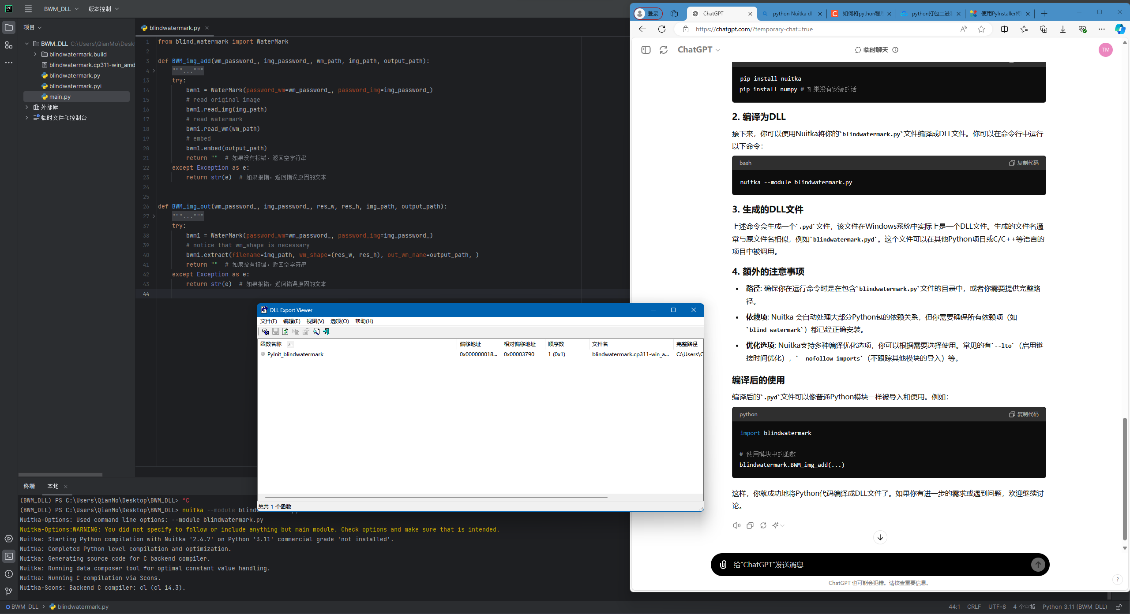Open Edge split screen icon
1130x614 pixels.
point(1005,29)
